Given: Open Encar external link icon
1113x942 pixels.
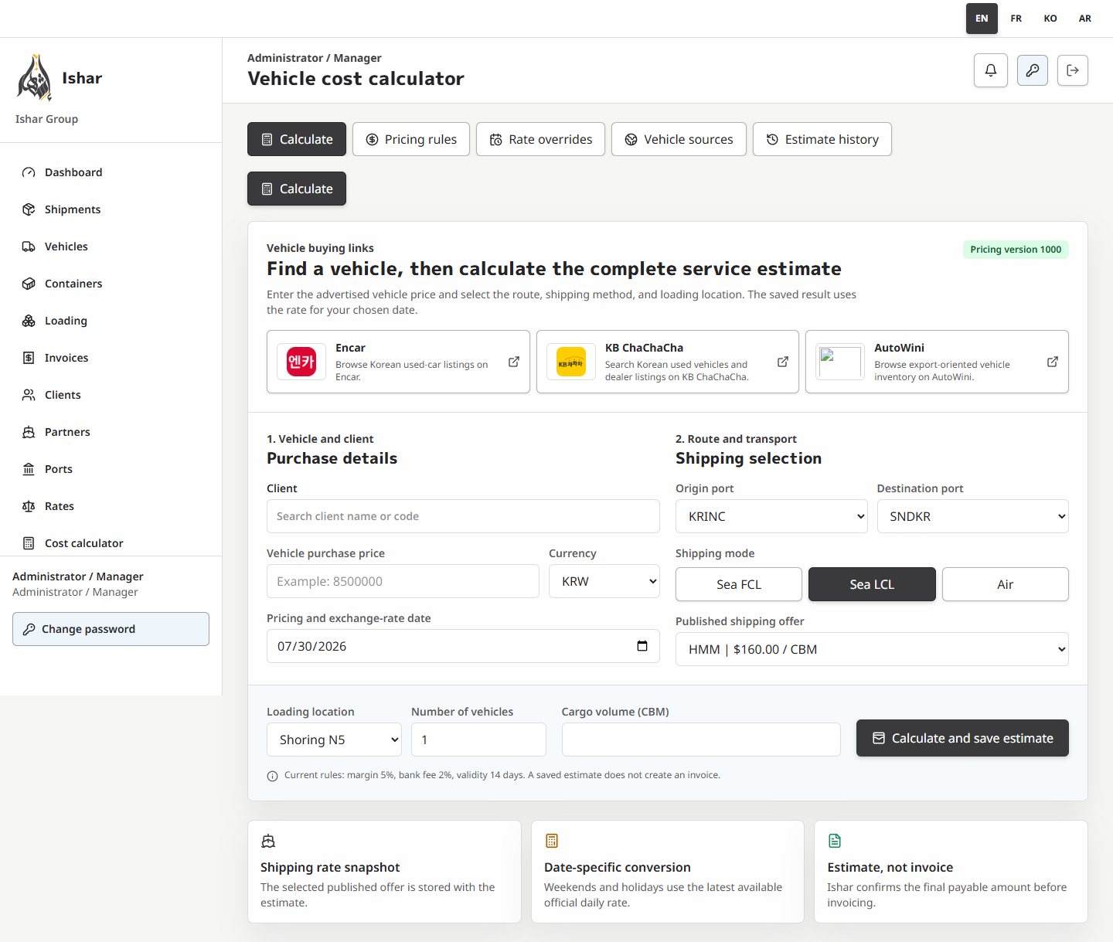Looking at the screenshot, I should (514, 362).
